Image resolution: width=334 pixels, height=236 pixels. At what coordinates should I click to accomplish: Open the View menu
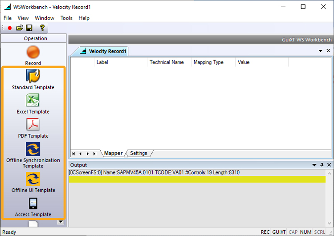pyautogui.click(x=23, y=18)
